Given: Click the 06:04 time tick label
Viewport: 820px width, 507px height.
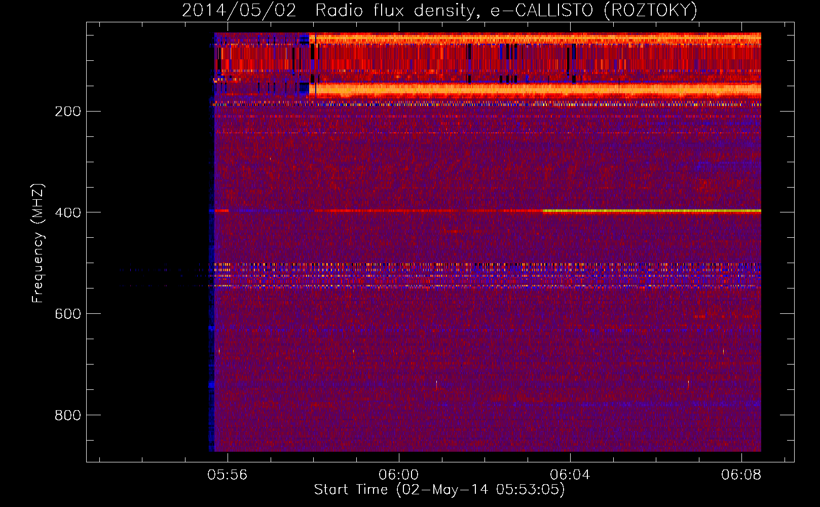Looking at the screenshot, I should click(x=570, y=475).
